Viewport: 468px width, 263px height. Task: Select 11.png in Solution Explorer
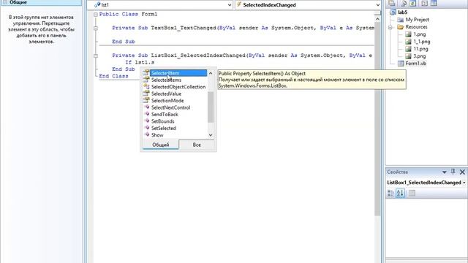click(420, 49)
